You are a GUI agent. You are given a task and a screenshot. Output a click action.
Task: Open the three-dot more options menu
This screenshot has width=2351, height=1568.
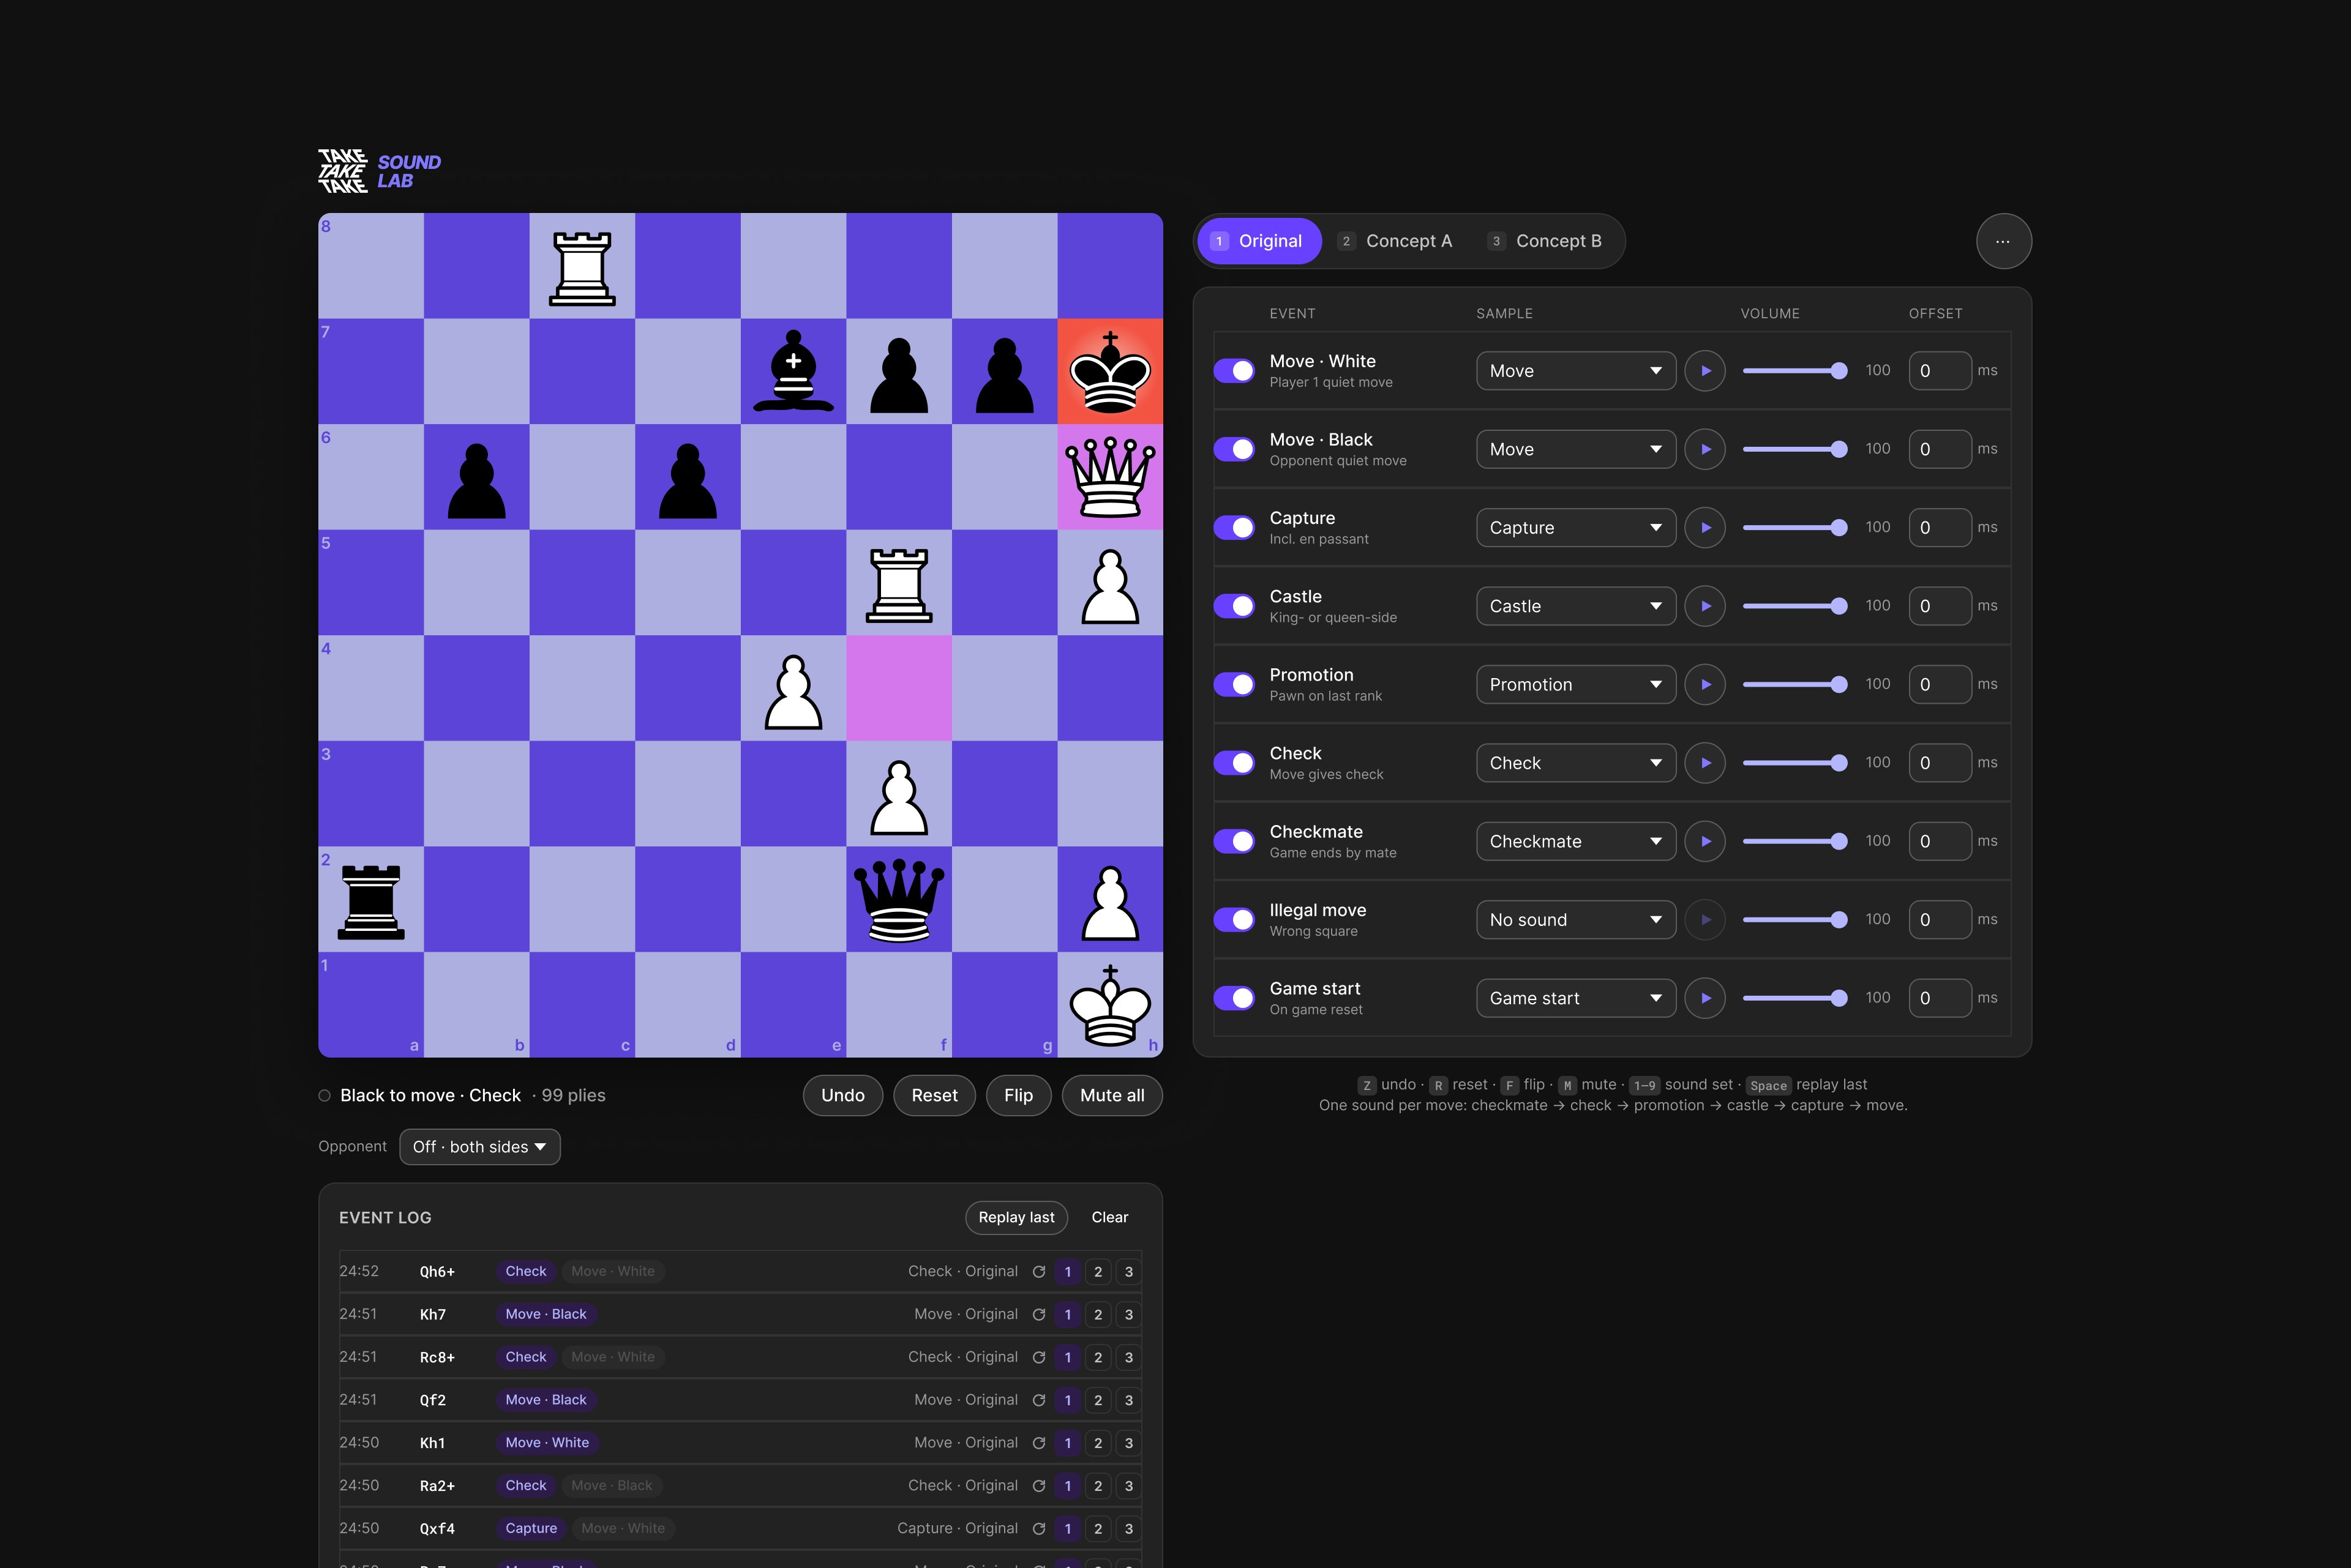pos(2003,241)
